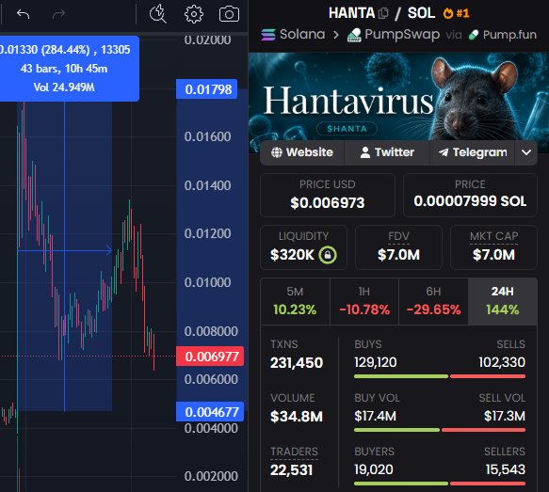Open the quick search lightning icon
The width and height of the screenshot is (549, 492).
click(x=157, y=13)
